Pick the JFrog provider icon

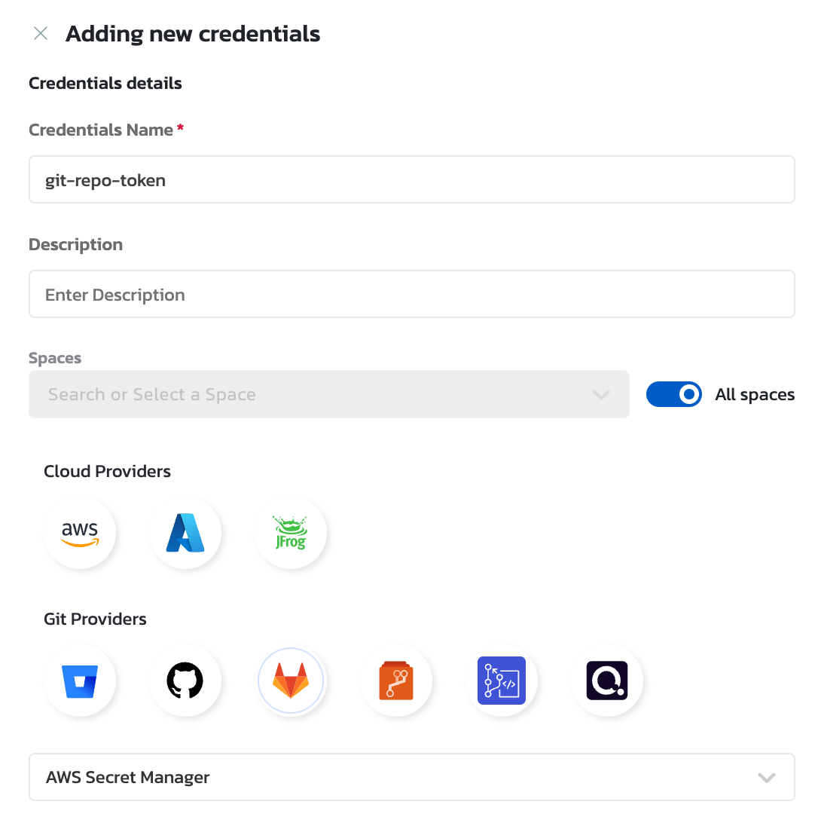pos(291,533)
